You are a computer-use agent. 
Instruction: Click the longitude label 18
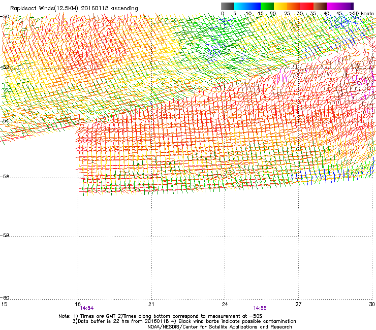(x=77, y=304)
